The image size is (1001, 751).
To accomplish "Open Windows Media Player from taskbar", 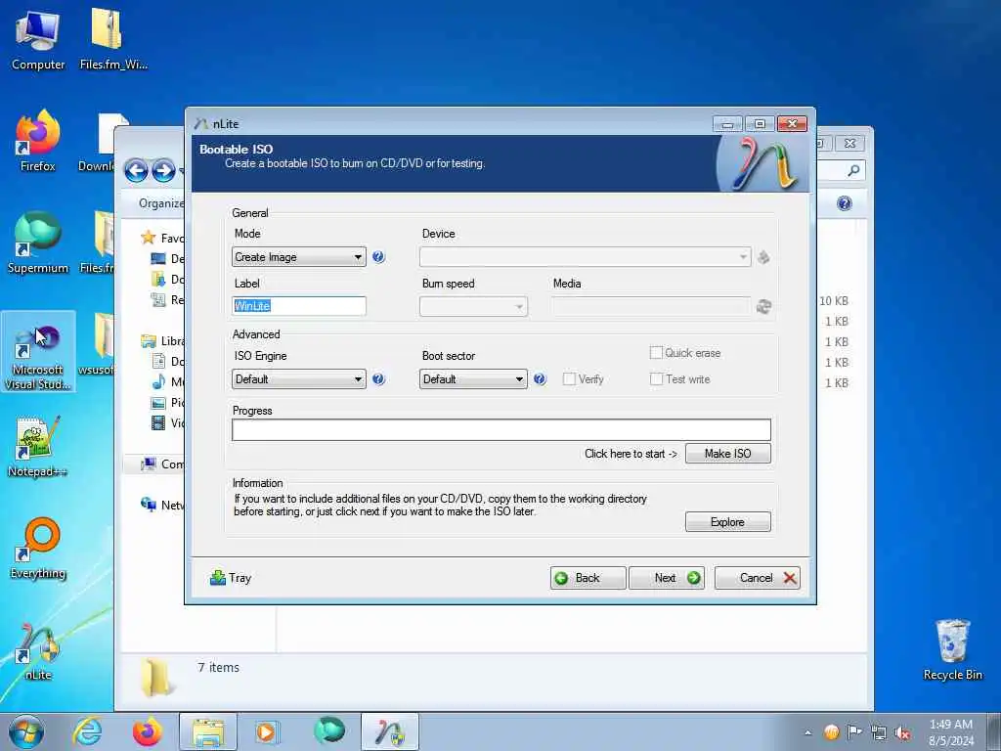I will 266,731.
